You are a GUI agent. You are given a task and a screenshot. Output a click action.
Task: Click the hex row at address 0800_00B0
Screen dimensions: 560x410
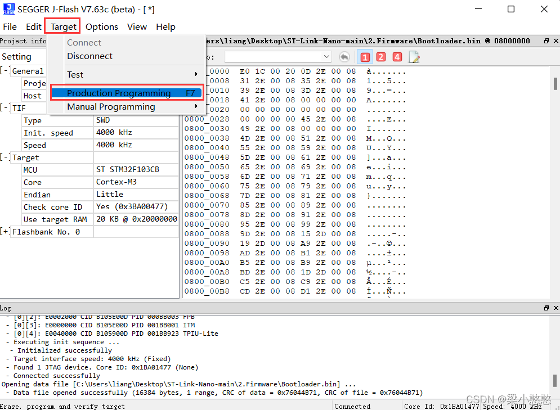pos(295,282)
